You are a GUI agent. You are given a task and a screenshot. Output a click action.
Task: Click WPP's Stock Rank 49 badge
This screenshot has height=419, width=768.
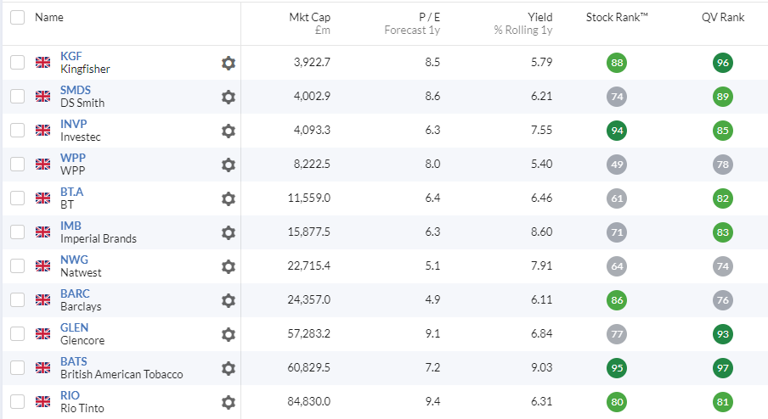[617, 165]
